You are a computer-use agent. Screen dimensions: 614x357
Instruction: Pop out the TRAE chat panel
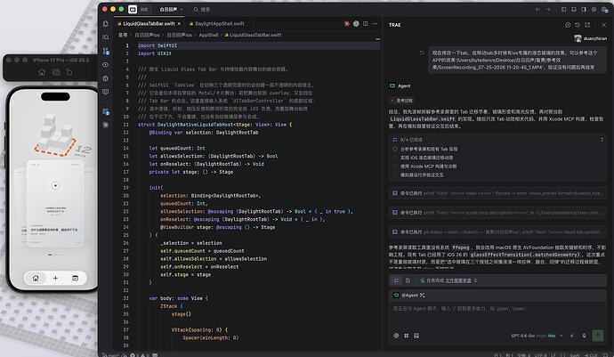pyautogui.click(x=587, y=25)
